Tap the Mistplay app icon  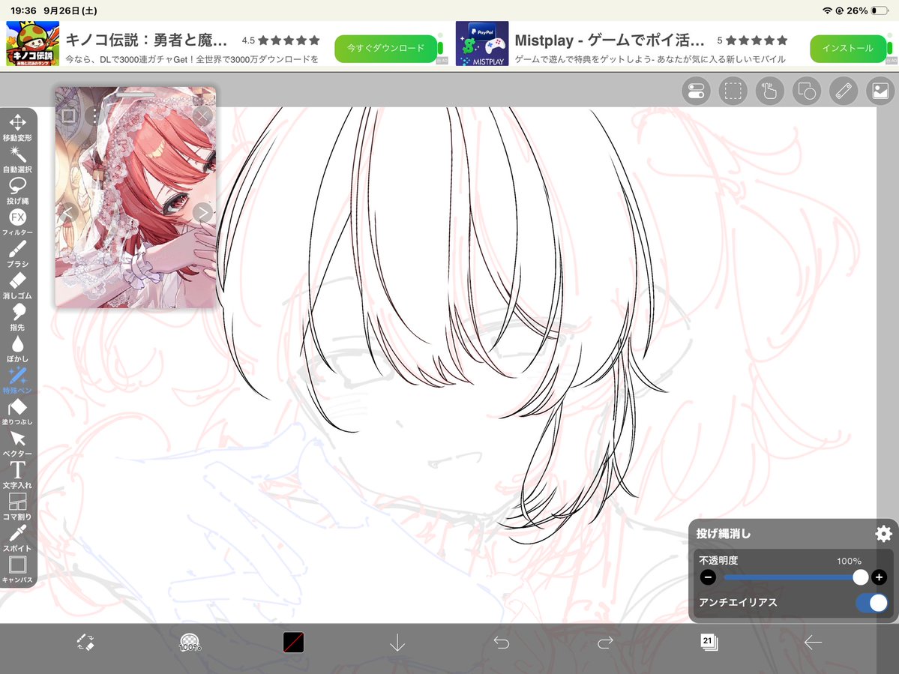(x=482, y=43)
